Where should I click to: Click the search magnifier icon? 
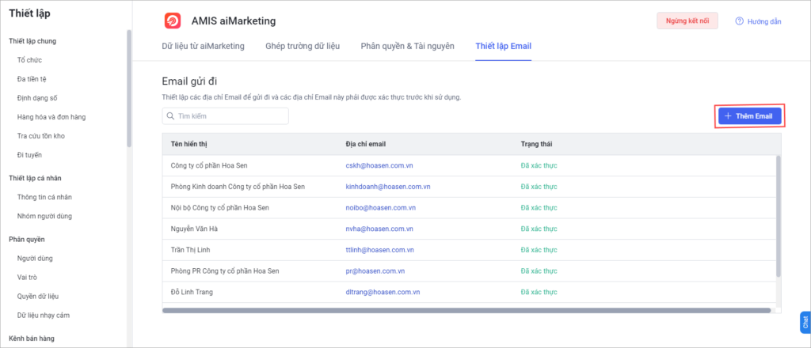pyautogui.click(x=170, y=116)
